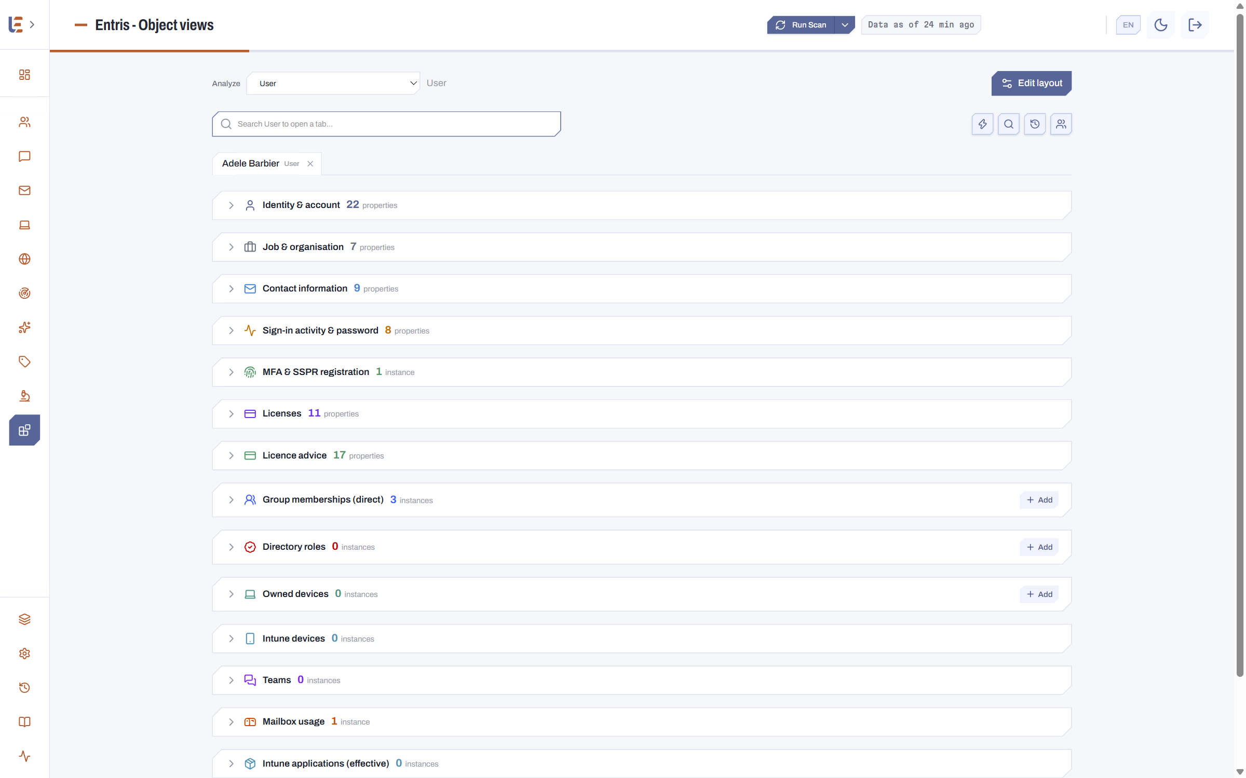This screenshot has width=1246, height=778.
Task: Click the Teams chat icon
Action: tap(250, 680)
